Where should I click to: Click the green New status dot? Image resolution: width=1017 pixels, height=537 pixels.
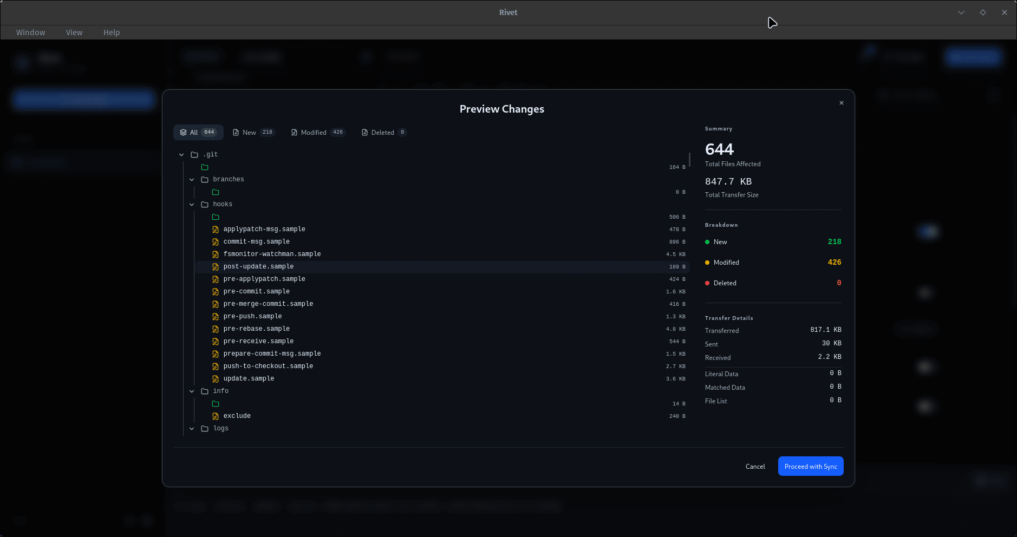pyautogui.click(x=707, y=242)
